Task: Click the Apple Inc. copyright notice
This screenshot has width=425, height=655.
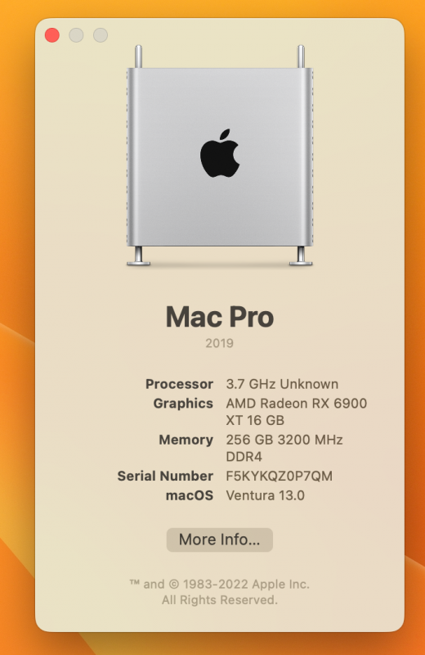Action: (x=219, y=592)
